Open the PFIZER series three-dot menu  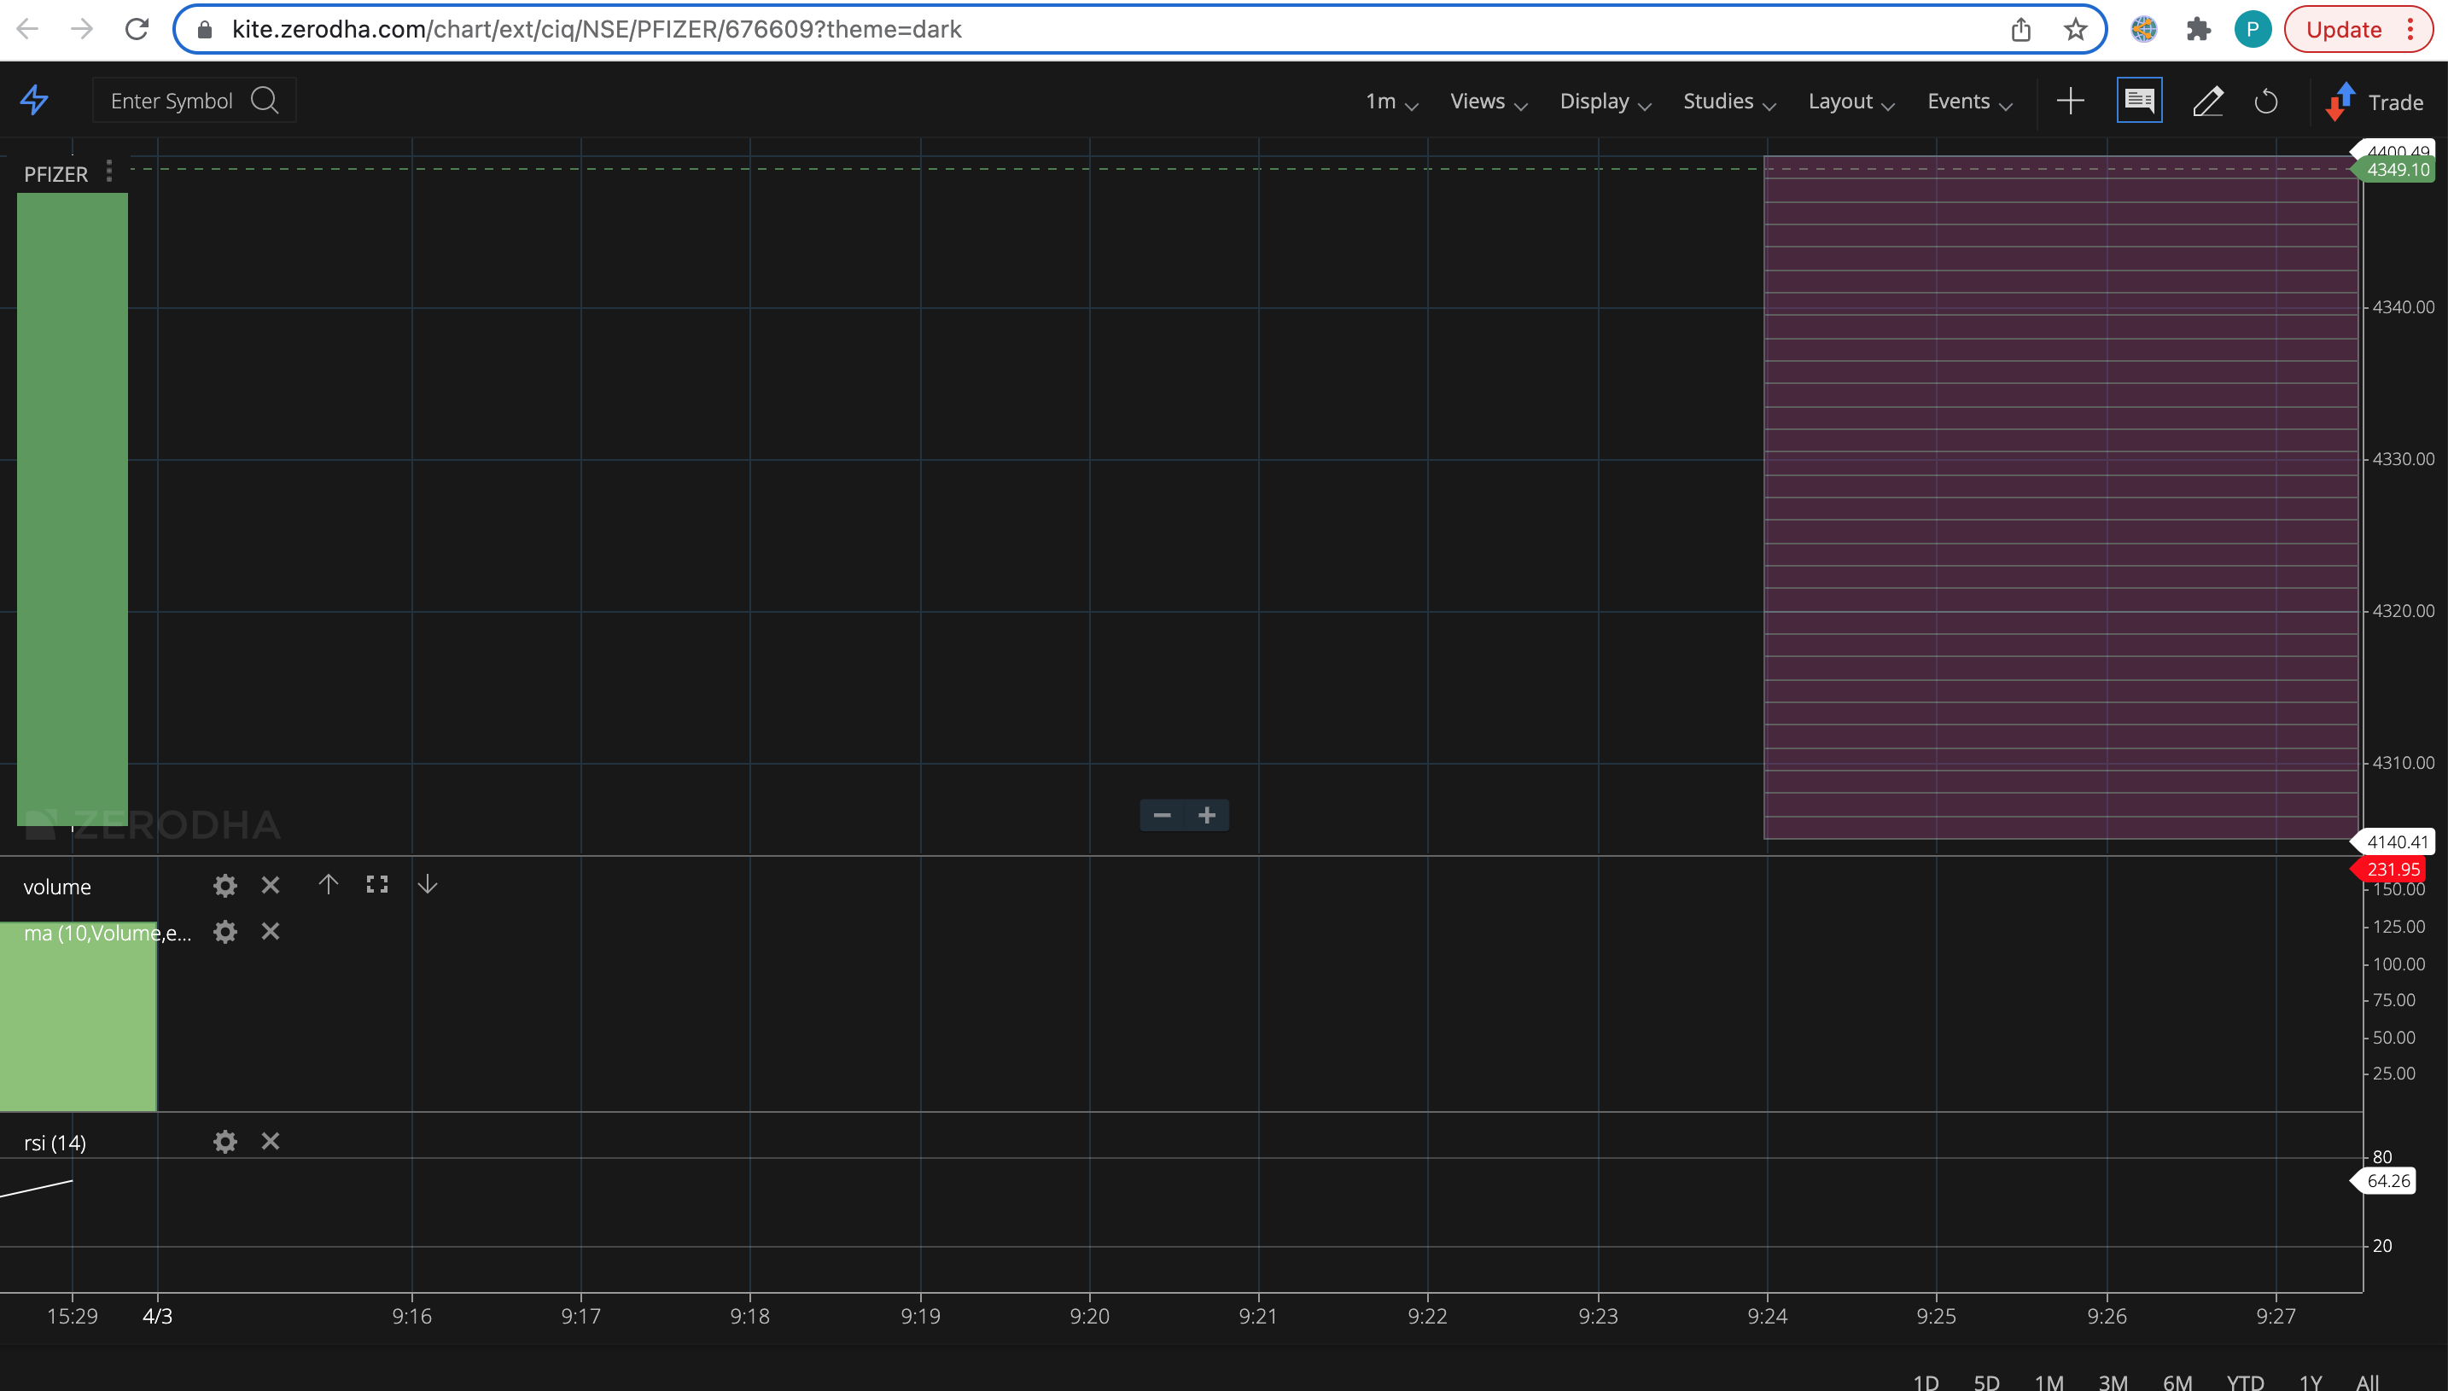[x=109, y=171]
